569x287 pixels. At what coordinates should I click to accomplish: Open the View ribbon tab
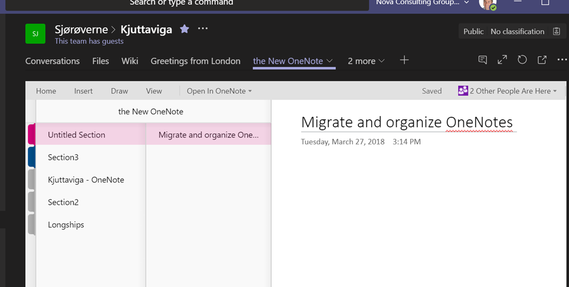154,91
